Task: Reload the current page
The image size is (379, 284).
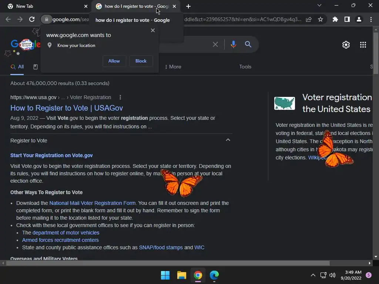Action: 32,19
